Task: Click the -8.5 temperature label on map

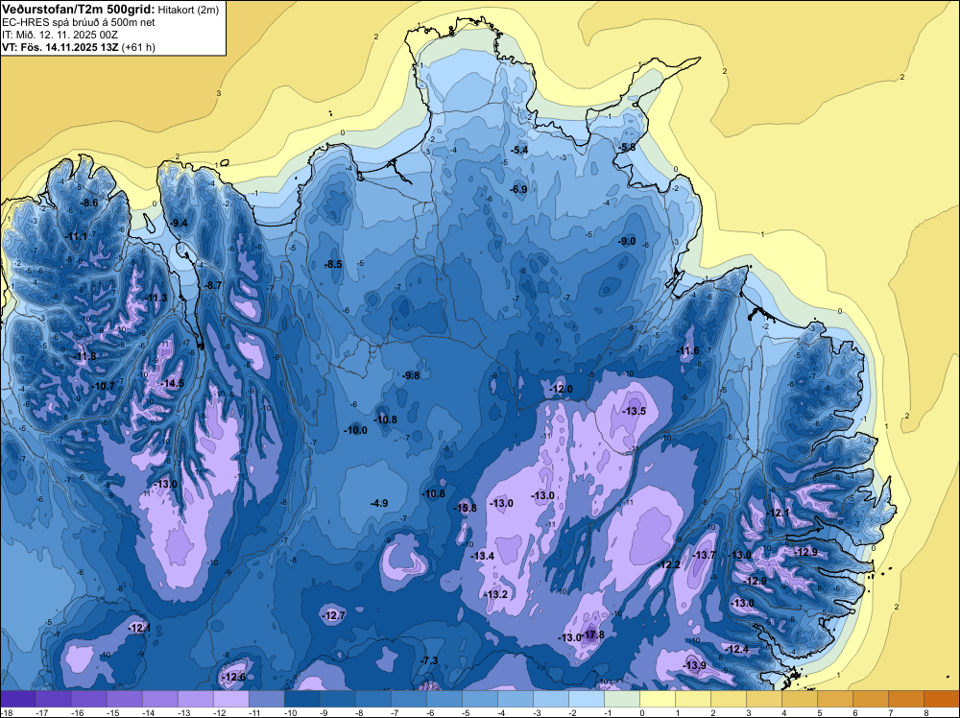Action: [333, 264]
